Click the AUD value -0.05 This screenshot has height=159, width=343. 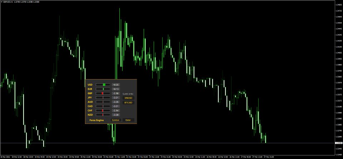(x=116, y=102)
